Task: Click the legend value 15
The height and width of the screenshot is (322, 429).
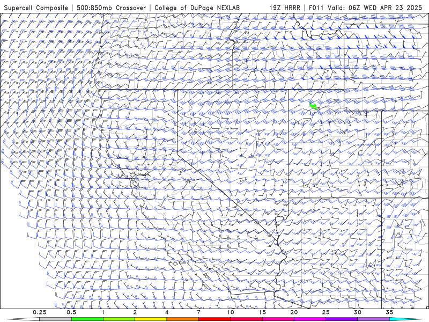Action: (x=262, y=312)
